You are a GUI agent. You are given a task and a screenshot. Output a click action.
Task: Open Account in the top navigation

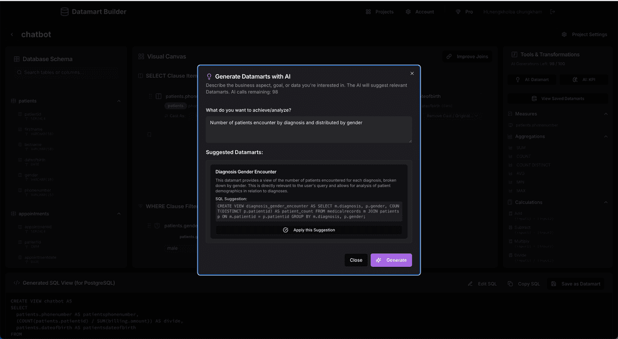pos(419,11)
